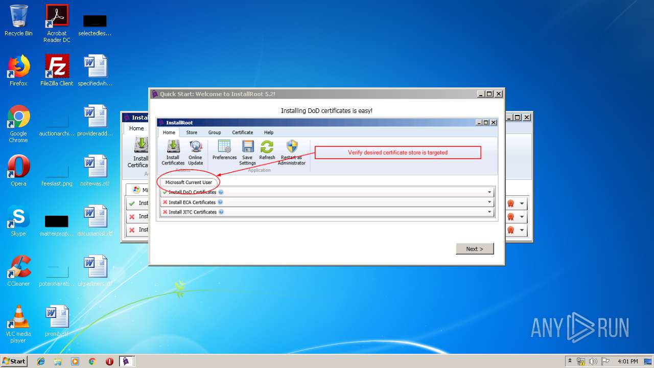Expand first row dropdown arrow in background window
The height and width of the screenshot is (368, 654).
point(522,203)
